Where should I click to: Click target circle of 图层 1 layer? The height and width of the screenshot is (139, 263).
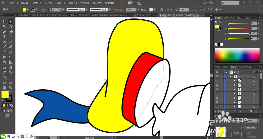(254, 72)
